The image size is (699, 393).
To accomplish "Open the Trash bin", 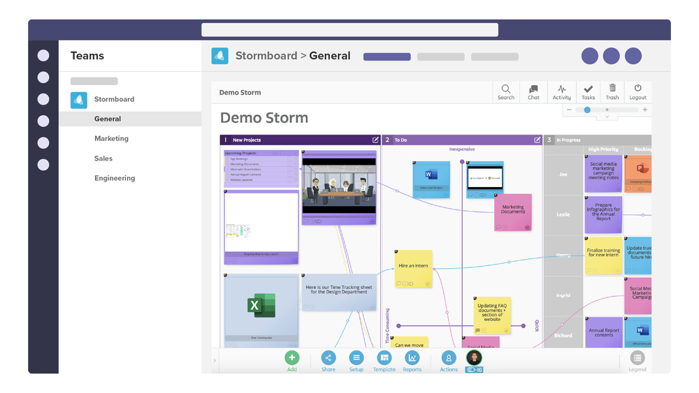I will pyautogui.click(x=612, y=92).
